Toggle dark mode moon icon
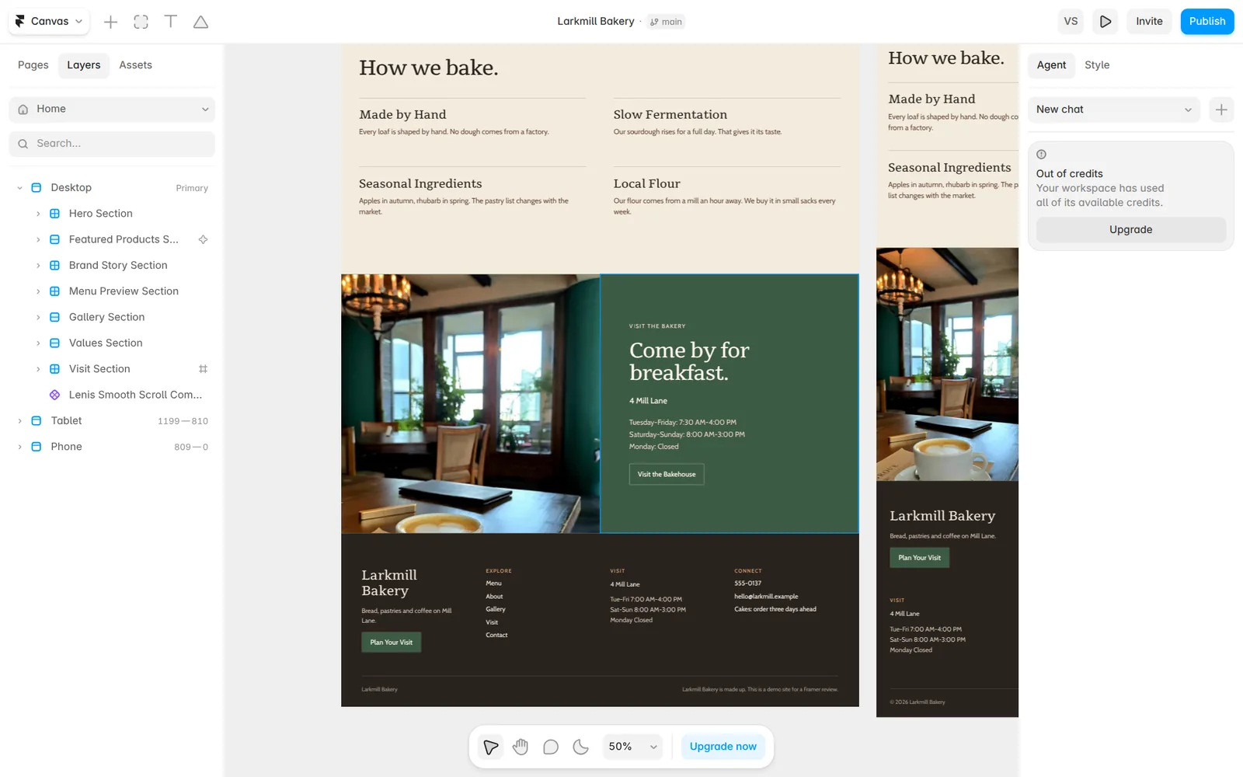 click(581, 747)
